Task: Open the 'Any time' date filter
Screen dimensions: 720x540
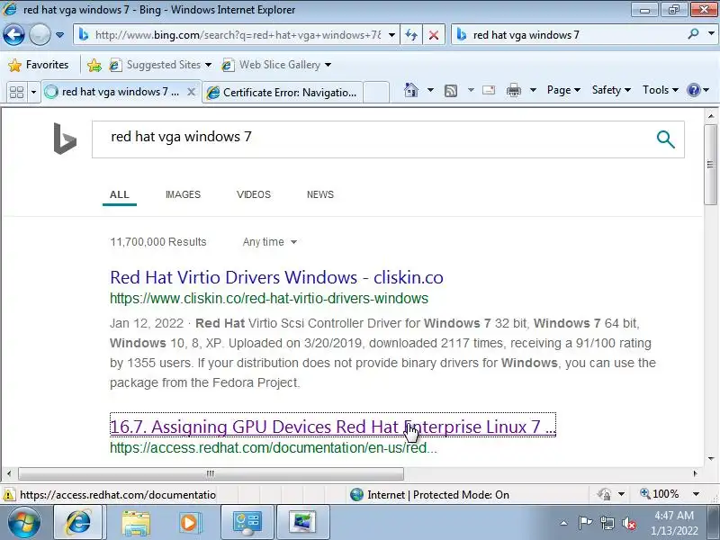Action: 269,242
